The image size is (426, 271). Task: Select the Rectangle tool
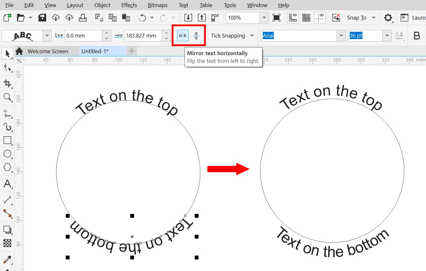(x=7, y=140)
